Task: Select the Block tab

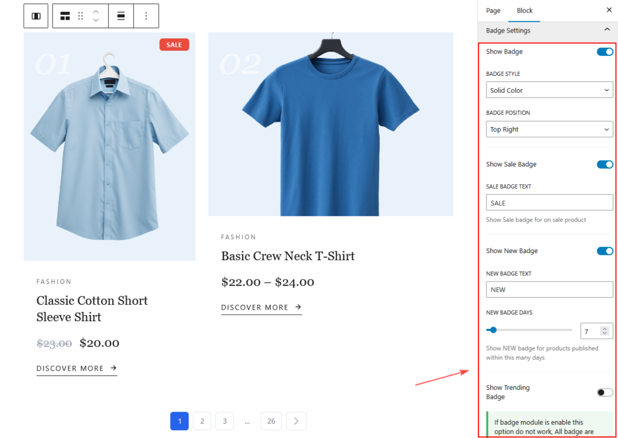Action: (524, 11)
